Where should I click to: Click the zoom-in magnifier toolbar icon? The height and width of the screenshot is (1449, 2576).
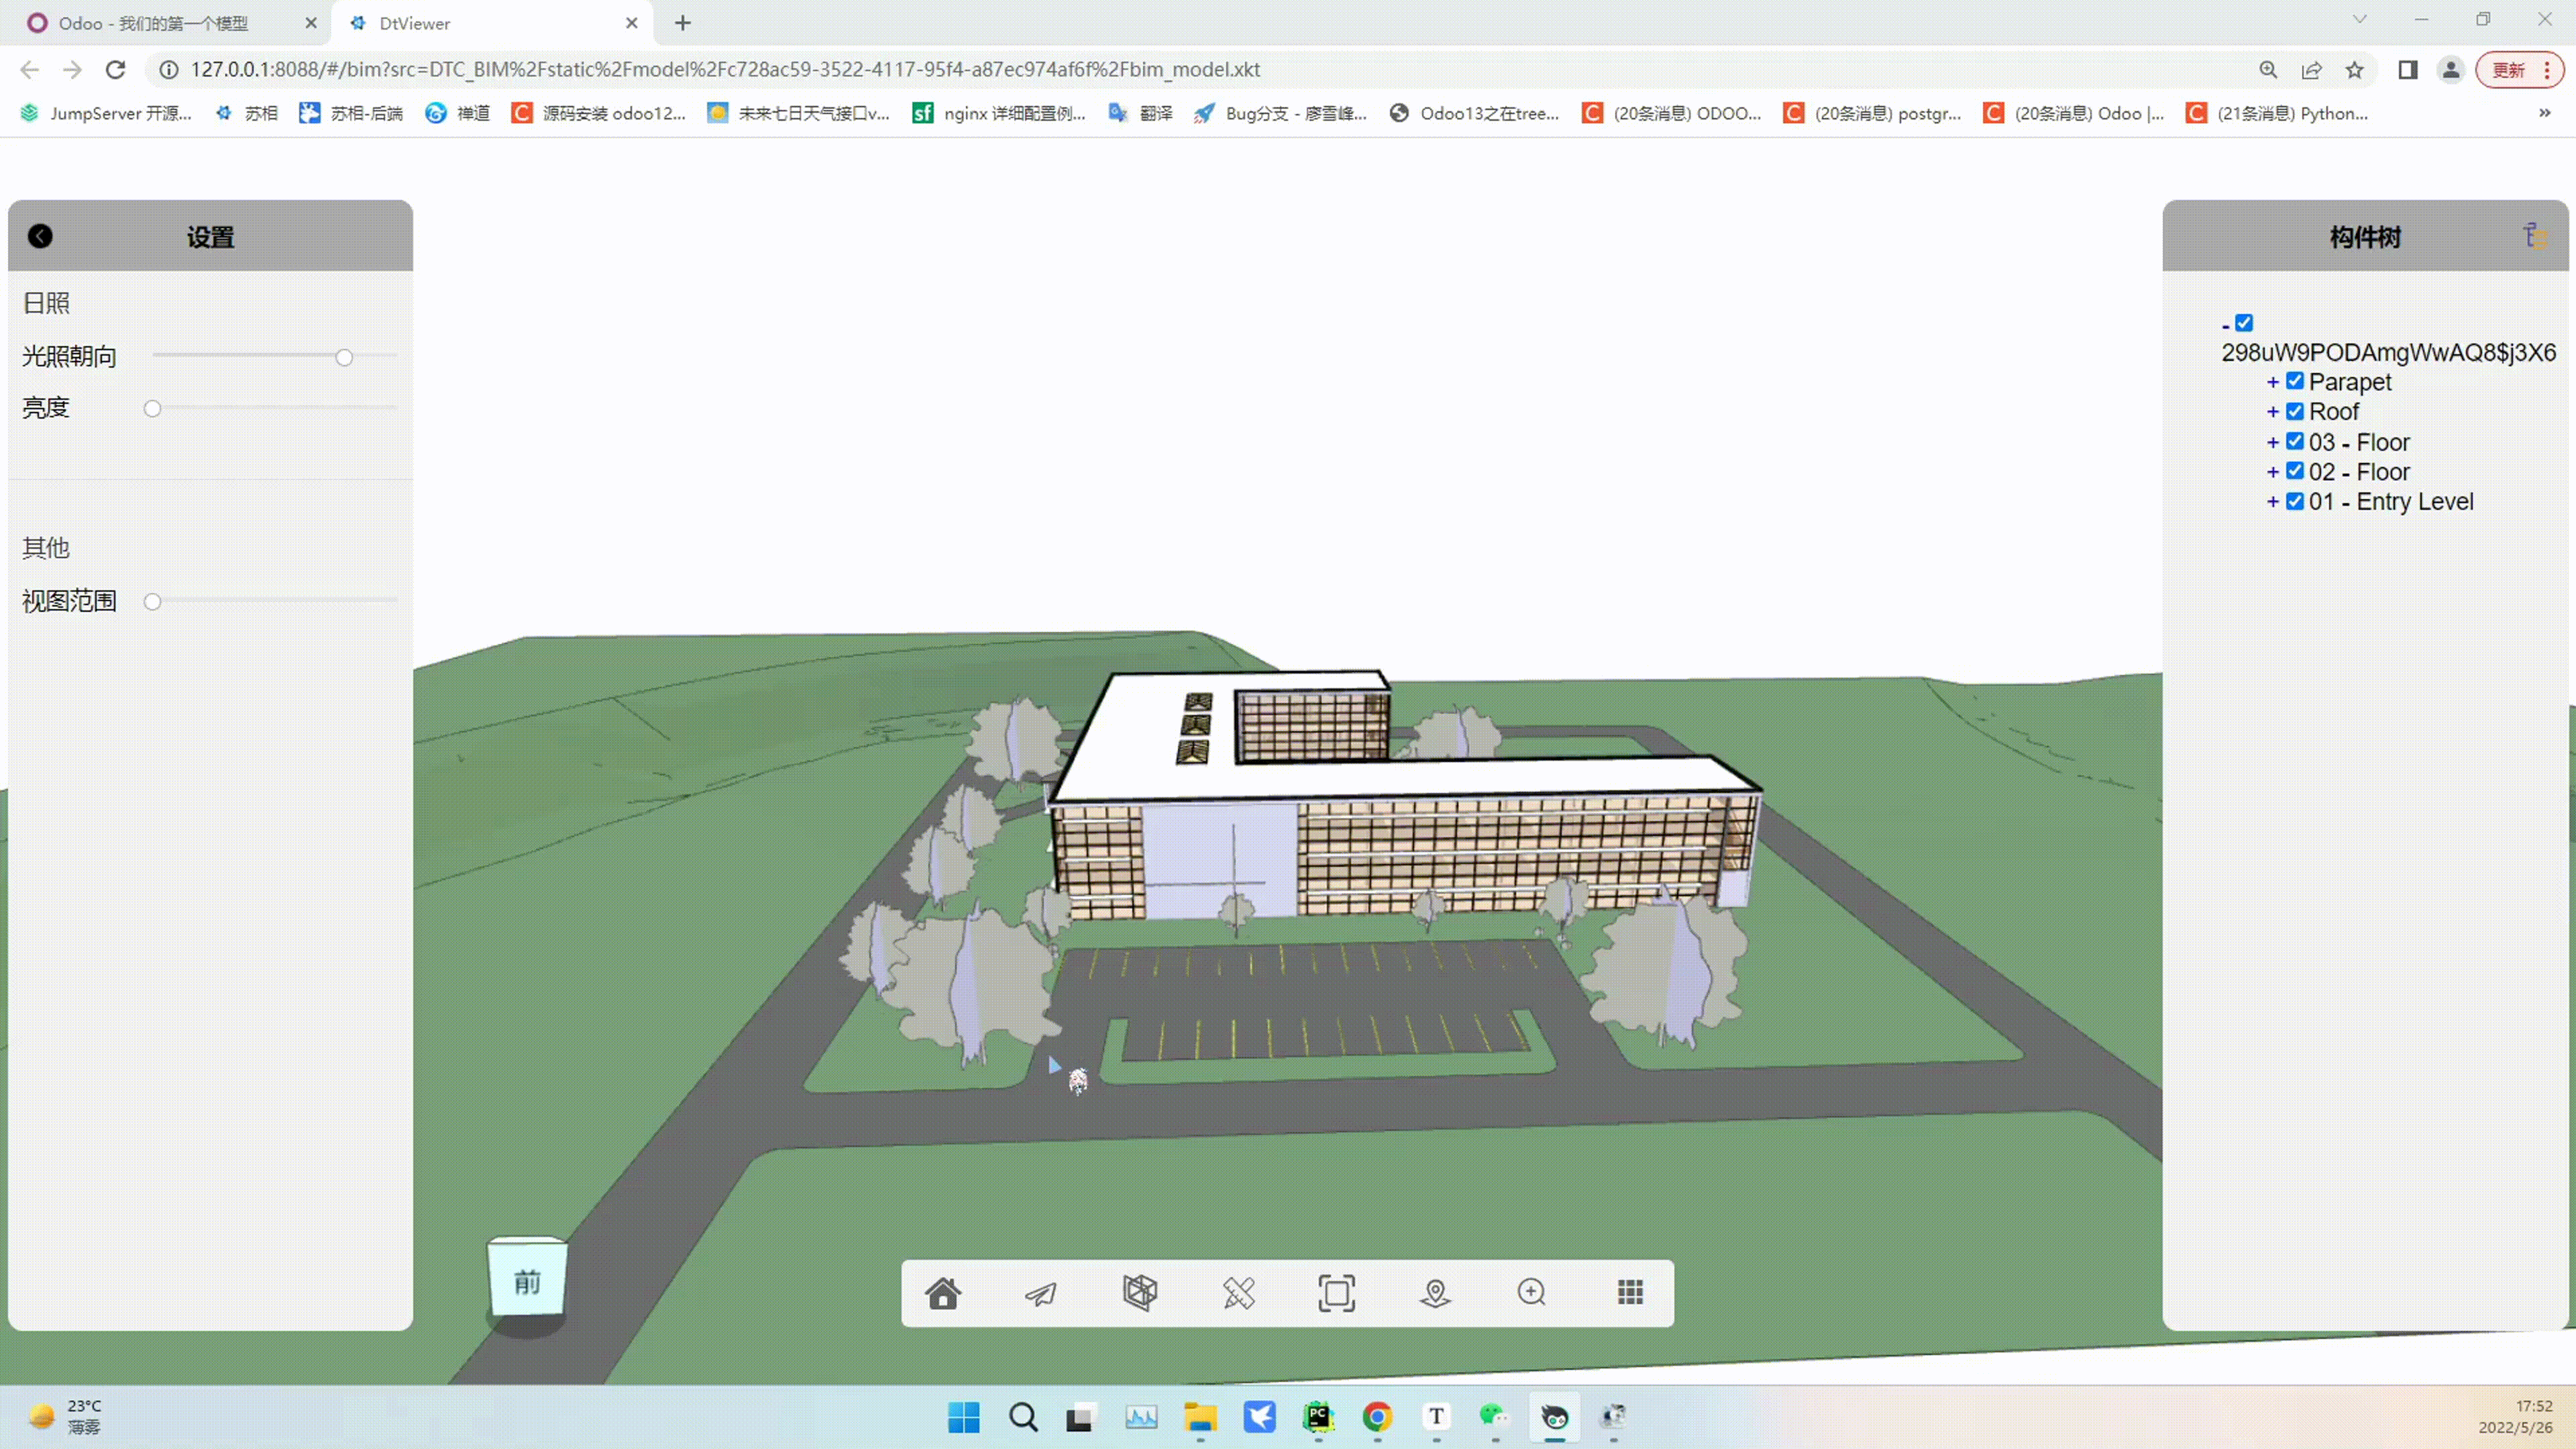tap(1531, 1292)
